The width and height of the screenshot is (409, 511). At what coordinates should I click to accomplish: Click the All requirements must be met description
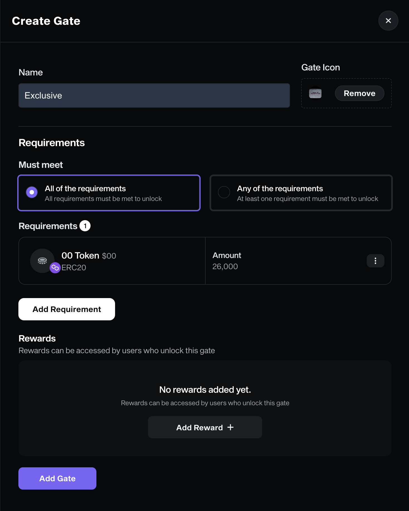point(103,199)
